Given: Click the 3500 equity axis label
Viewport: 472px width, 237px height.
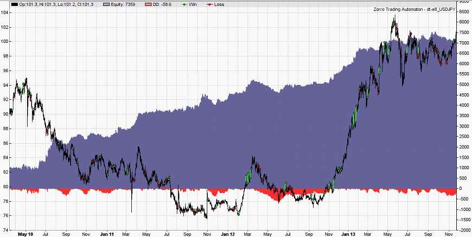Looking at the screenshot, I should pyautogui.click(x=464, y=116).
